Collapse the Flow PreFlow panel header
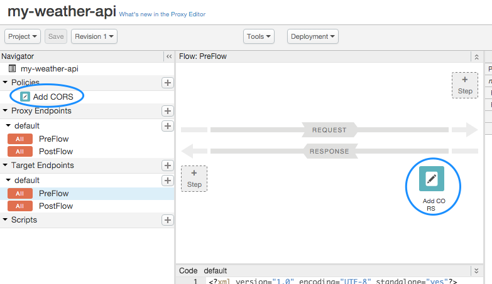492x284 pixels. tap(476, 56)
